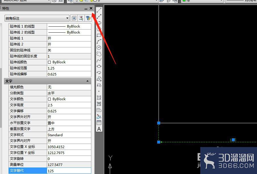This screenshot has height=174, width=257.
Task: Click the paintbrush icon above the Table tool
Action: [x=99, y=116]
